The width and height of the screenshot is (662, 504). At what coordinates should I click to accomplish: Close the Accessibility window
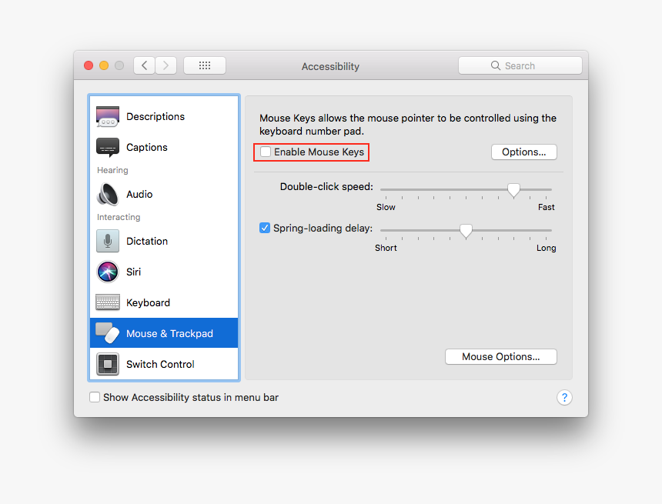coord(89,65)
